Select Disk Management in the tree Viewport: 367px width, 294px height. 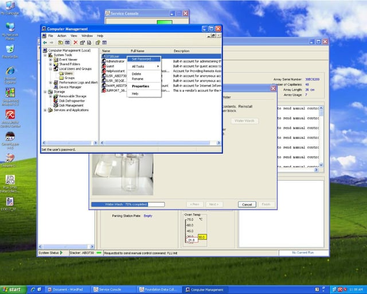pyautogui.click(x=69, y=106)
